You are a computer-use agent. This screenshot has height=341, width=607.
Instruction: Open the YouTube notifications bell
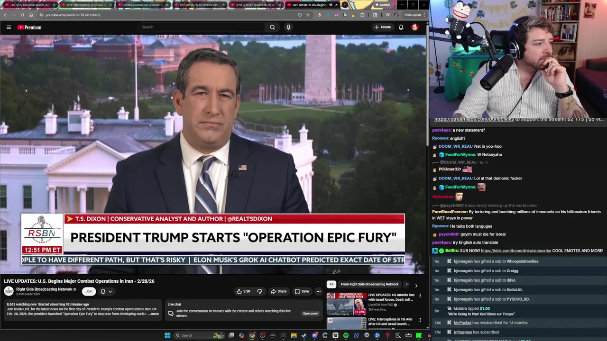tap(401, 27)
